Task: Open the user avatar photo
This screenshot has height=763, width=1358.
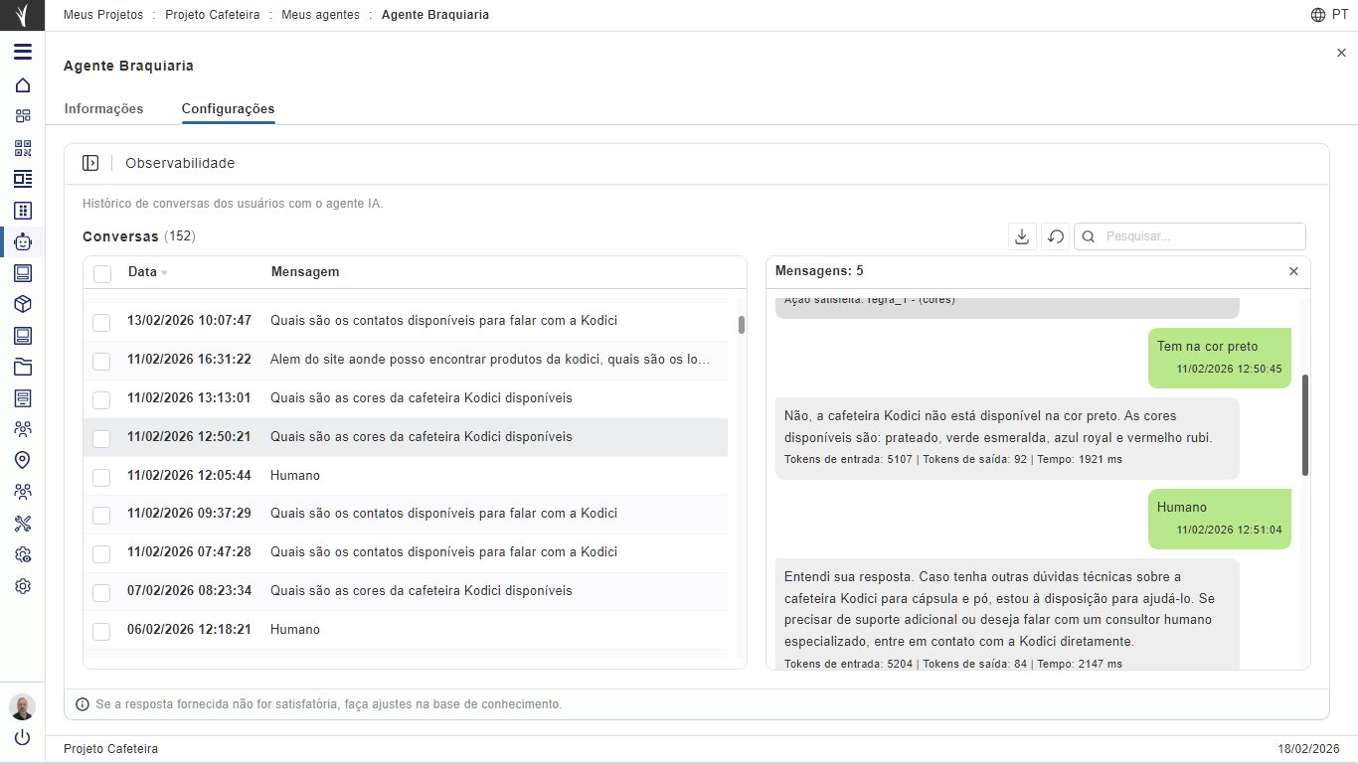Action: (x=23, y=706)
